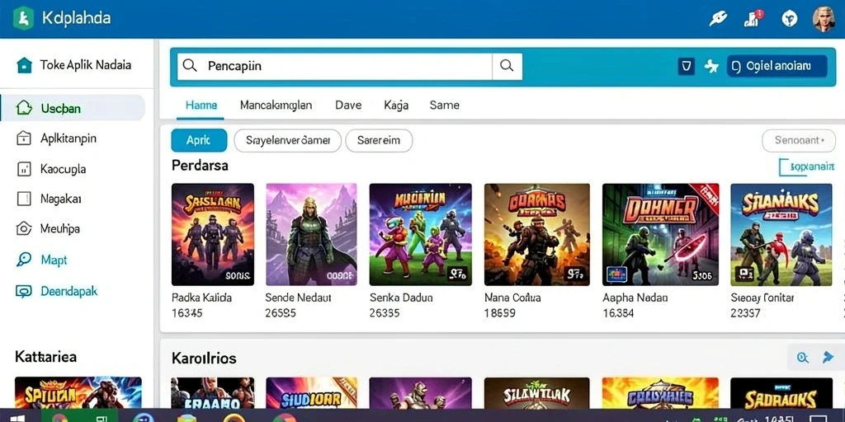Switch to the Mancakamglan tab
Viewport: 845px width, 422px height.
click(x=276, y=105)
